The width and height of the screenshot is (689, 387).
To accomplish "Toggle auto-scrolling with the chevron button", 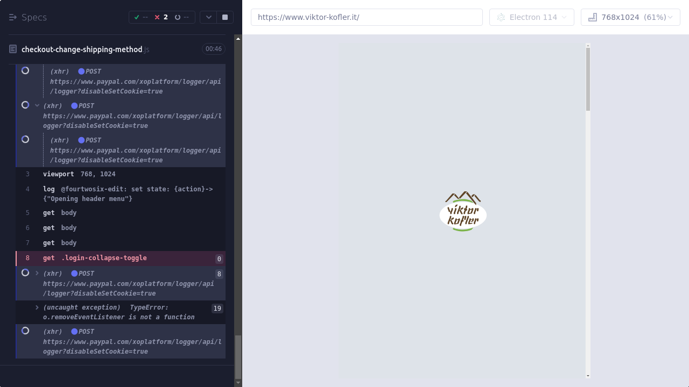I will point(209,17).
